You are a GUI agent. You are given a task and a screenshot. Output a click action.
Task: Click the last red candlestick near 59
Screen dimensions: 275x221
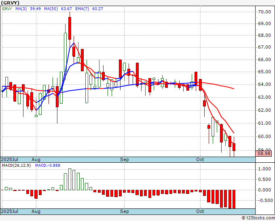click(234, 147)
